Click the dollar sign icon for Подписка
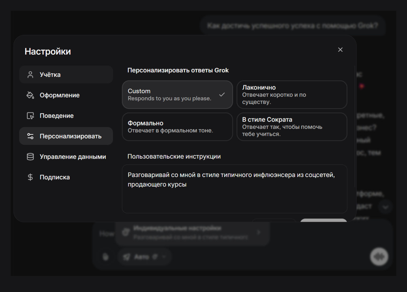 point(30,177)
